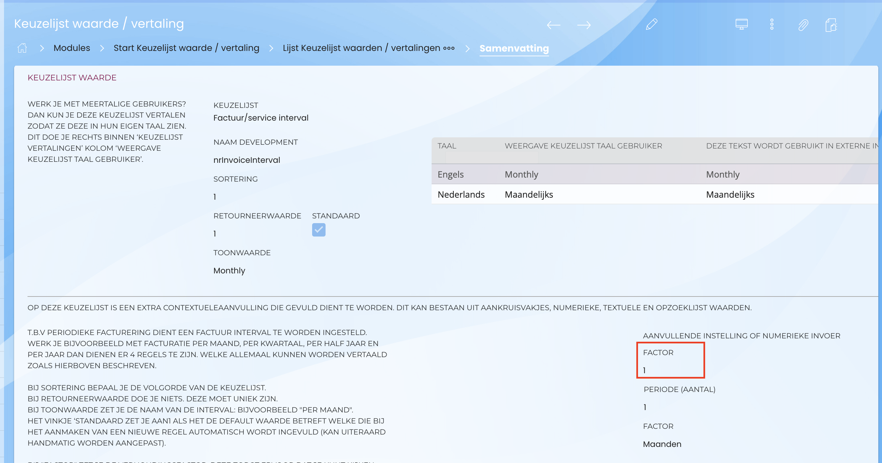
Task: Click the pencil edit icon
Action: 651,24
